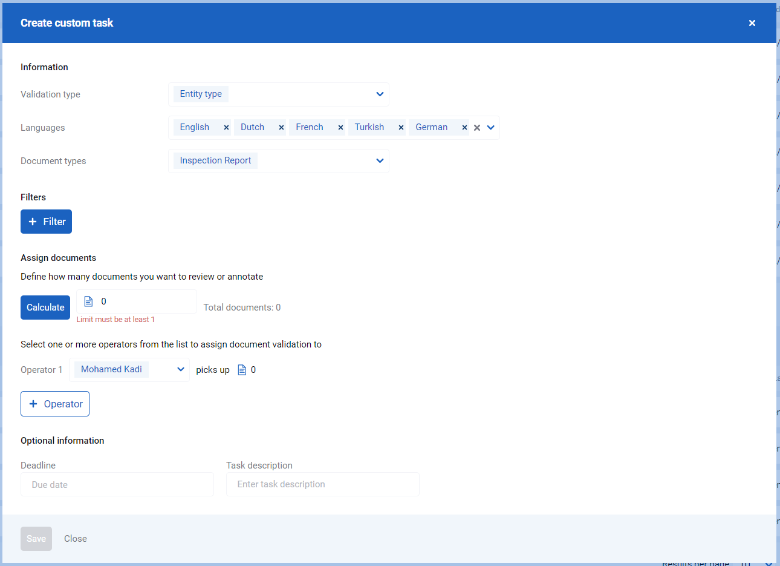Click the document icon in limit field

(x=88, y=301)
